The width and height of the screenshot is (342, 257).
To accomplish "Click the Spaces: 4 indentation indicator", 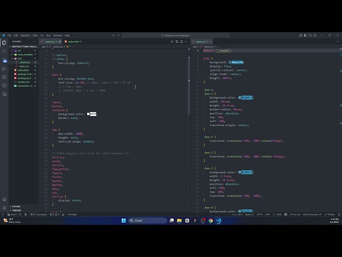I will point(250,214).
